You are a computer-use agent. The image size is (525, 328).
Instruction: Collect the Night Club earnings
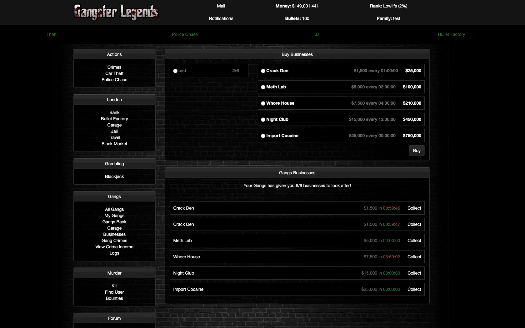point(414,273)
